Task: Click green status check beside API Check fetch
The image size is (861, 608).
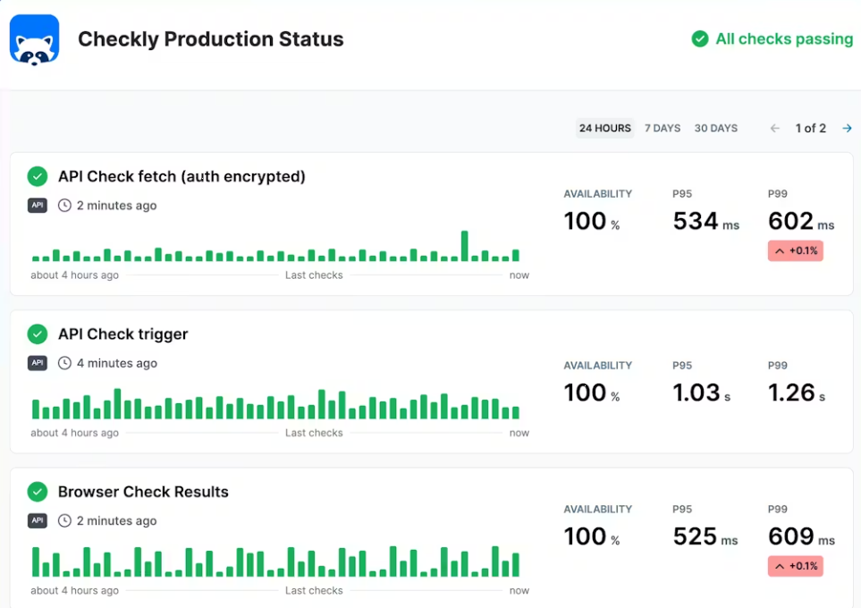Action: point(38,177)
